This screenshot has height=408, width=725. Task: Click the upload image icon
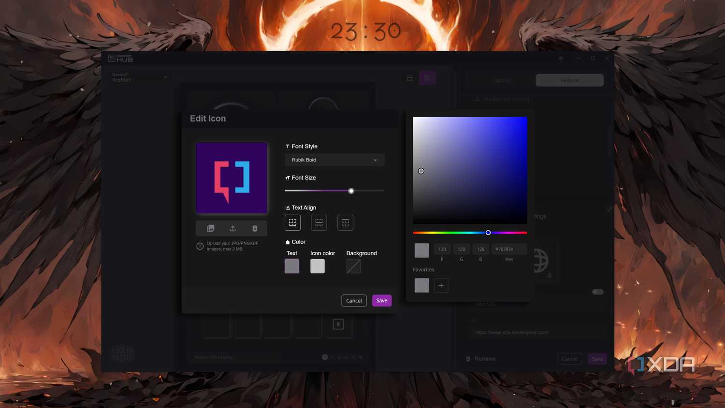click(x=232, y=228)
